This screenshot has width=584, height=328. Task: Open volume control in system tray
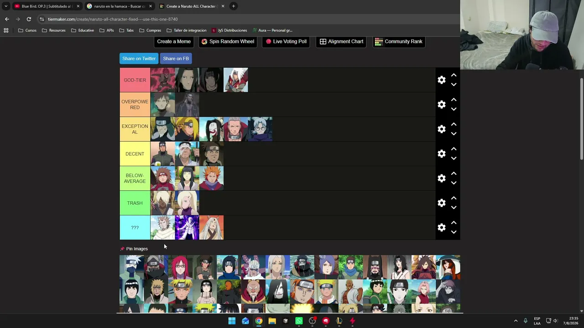556,321
